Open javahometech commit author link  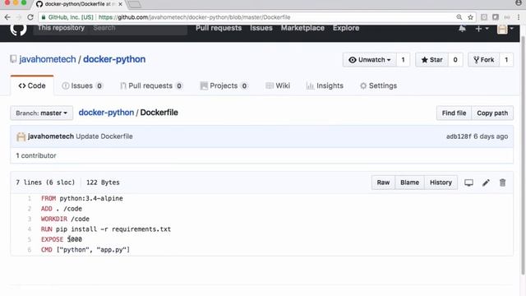click(x=51, y=136)
